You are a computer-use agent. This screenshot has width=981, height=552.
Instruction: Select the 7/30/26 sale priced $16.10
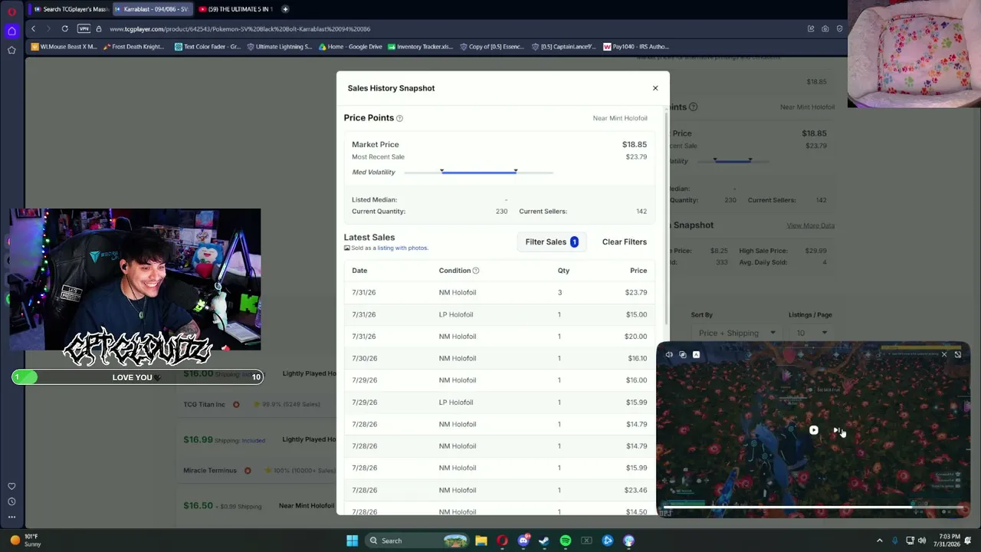coord(499,358)
